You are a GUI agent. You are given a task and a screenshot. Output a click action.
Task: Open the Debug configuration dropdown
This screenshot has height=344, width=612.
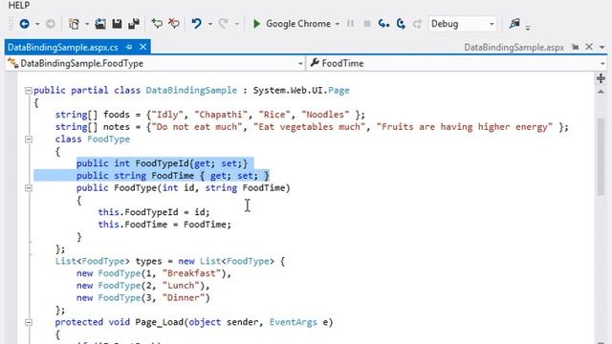[x=462, y=24]
